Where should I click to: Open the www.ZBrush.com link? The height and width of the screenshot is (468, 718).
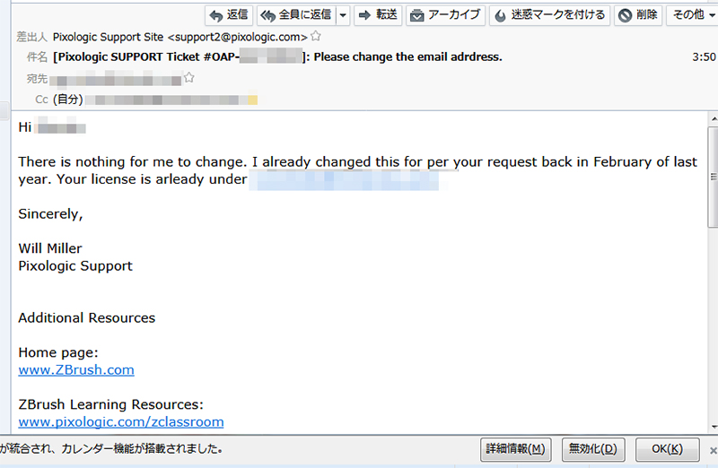(76, 369)
